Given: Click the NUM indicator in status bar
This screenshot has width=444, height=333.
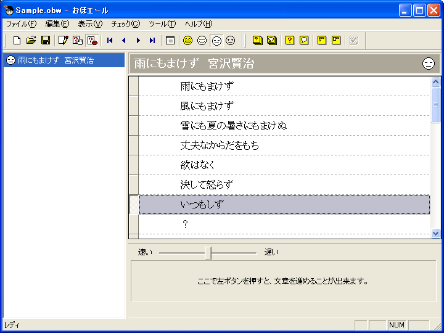Looking at the screenshot, I should pyautogui.click(x=397, y=325).
